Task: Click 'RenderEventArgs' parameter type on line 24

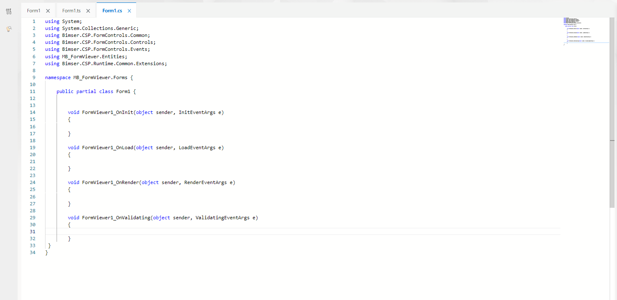Action: pyautogui.click(x=206, y=182)
